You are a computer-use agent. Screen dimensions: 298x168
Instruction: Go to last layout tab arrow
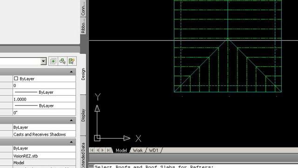108,150
